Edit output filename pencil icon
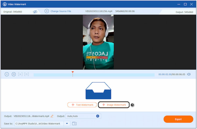 (x=52, y=116)
